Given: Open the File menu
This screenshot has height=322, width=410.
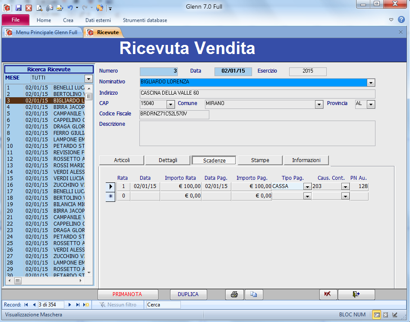Looking at the screenshot, I should 16,20.
